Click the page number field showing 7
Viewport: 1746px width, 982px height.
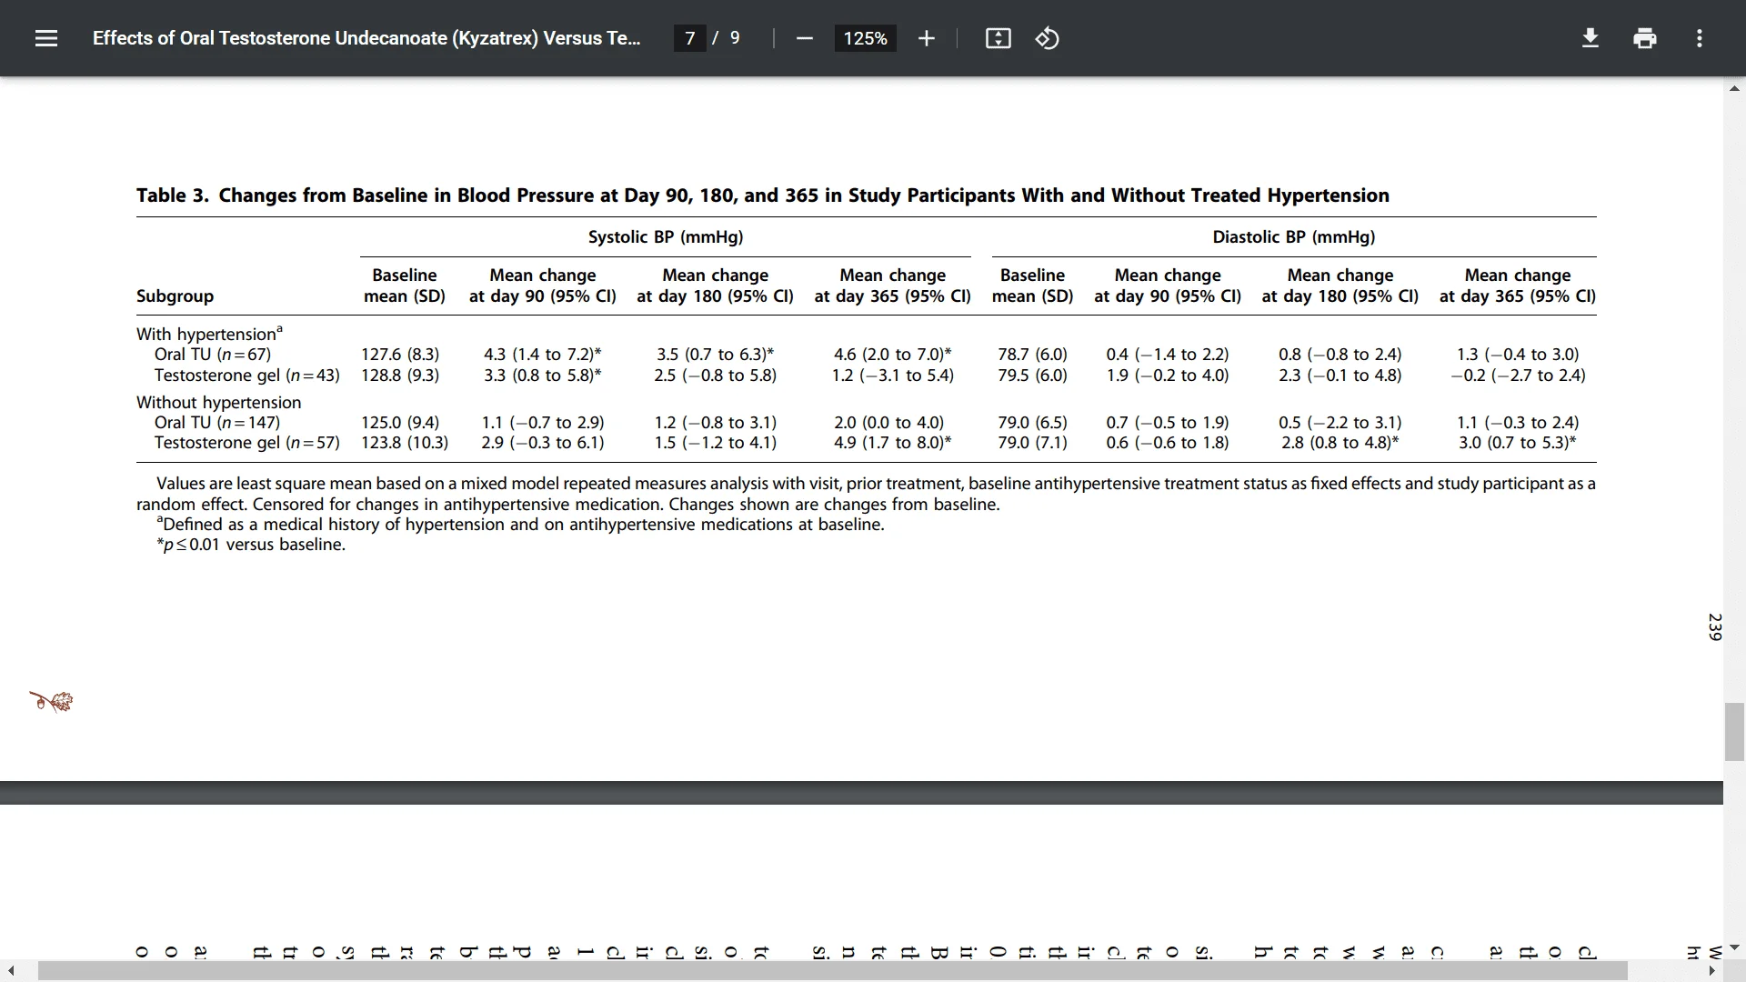point(689,38)
